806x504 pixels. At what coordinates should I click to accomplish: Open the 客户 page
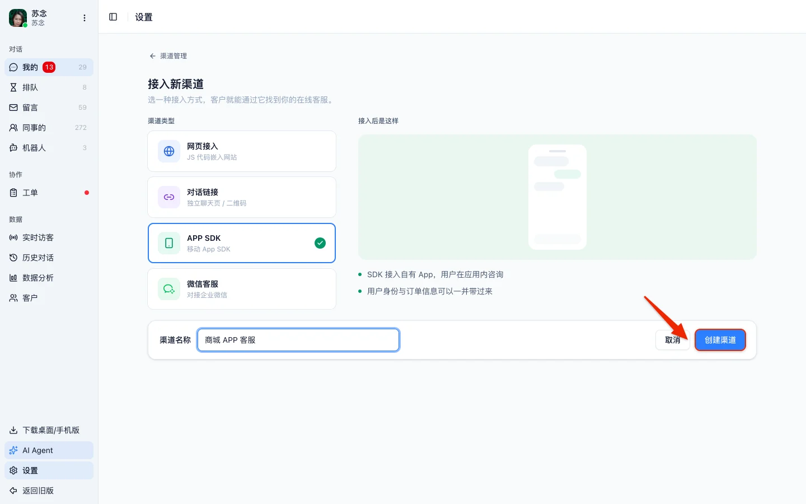pos(49,298)
